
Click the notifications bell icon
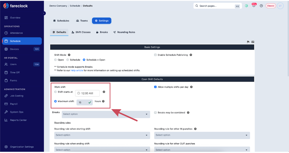pyautogui.click(x=254, y=6)
